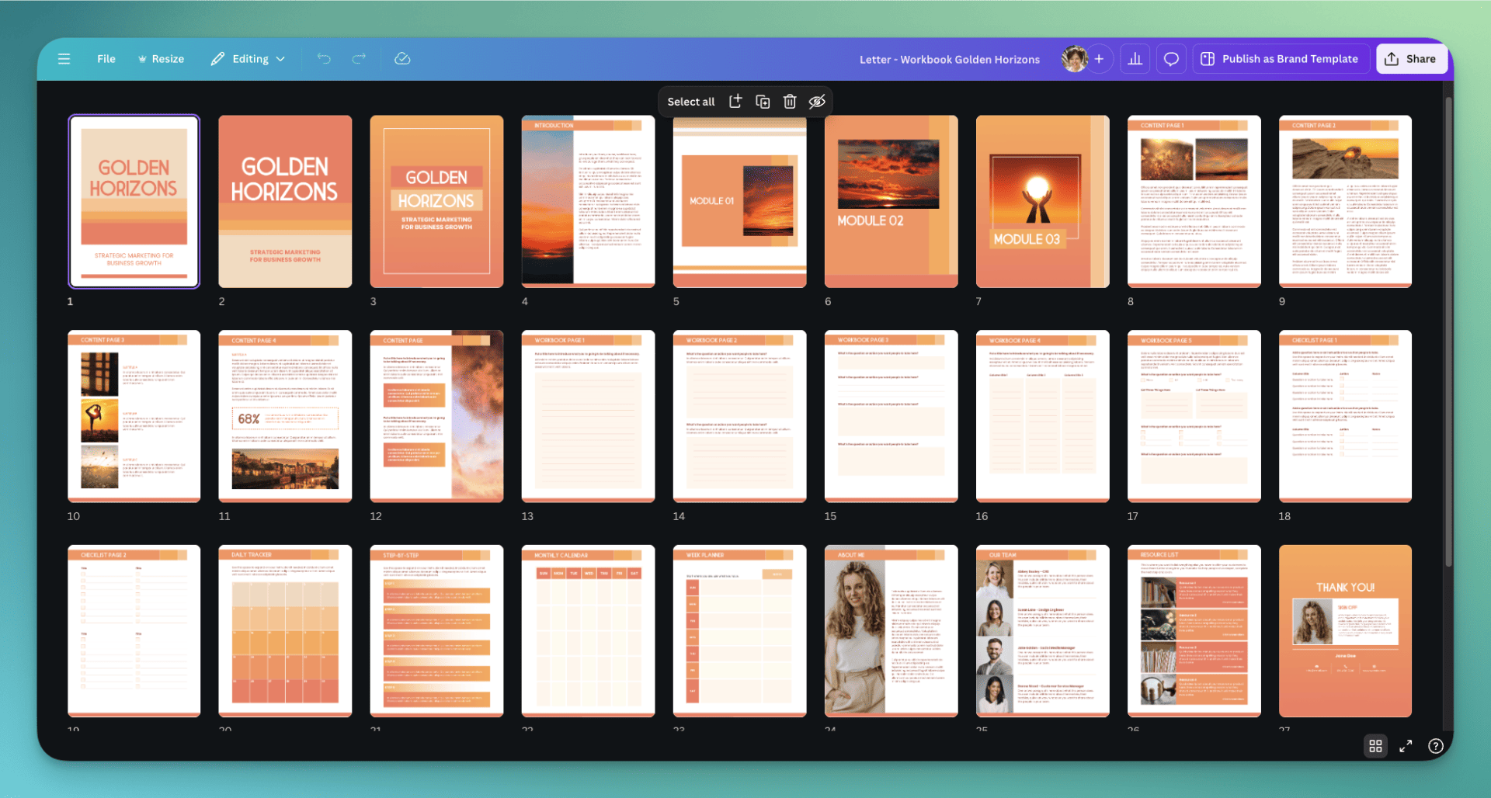
Task: Select the Step-by-Step page thumbnail
Action: (x=436, y=631)
